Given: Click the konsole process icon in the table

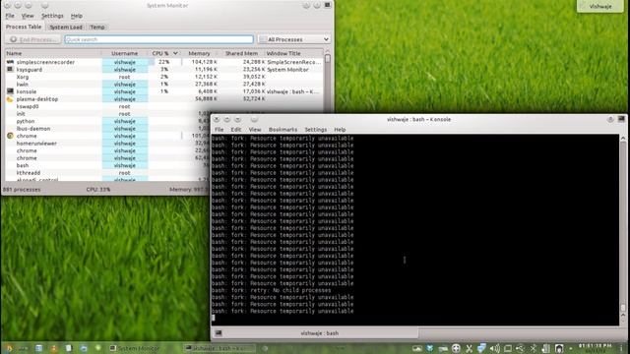Looking at the screenshot, I should point(10,91).
